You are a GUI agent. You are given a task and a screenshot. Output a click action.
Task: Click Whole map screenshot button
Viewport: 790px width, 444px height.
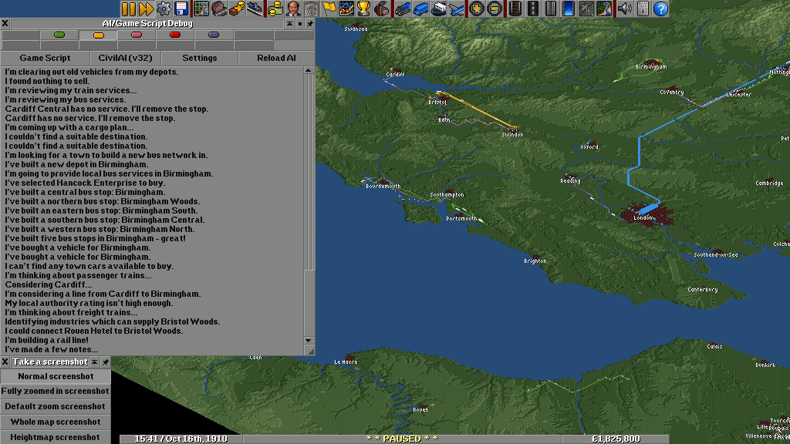pos(56,422)
